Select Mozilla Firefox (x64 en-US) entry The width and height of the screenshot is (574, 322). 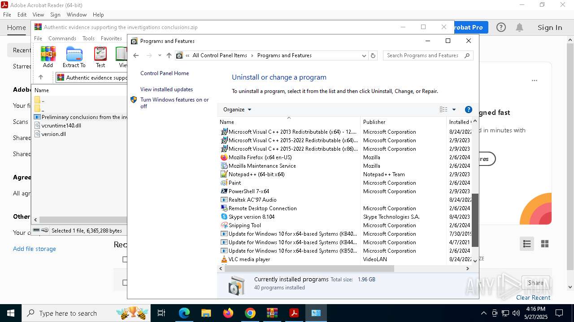click(x=260, y=157)
